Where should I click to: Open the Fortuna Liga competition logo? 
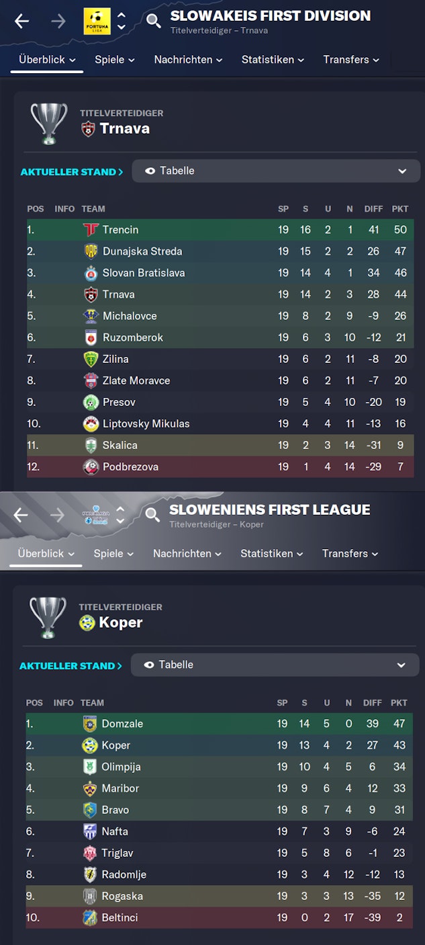[97, 21]
